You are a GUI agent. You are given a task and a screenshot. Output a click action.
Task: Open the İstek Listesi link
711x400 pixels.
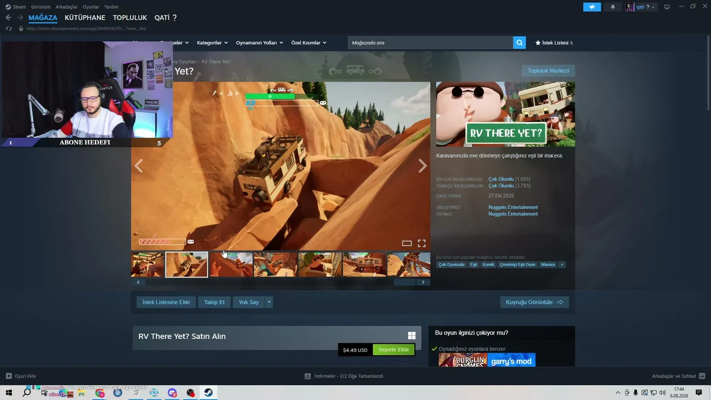click(554, 43)
